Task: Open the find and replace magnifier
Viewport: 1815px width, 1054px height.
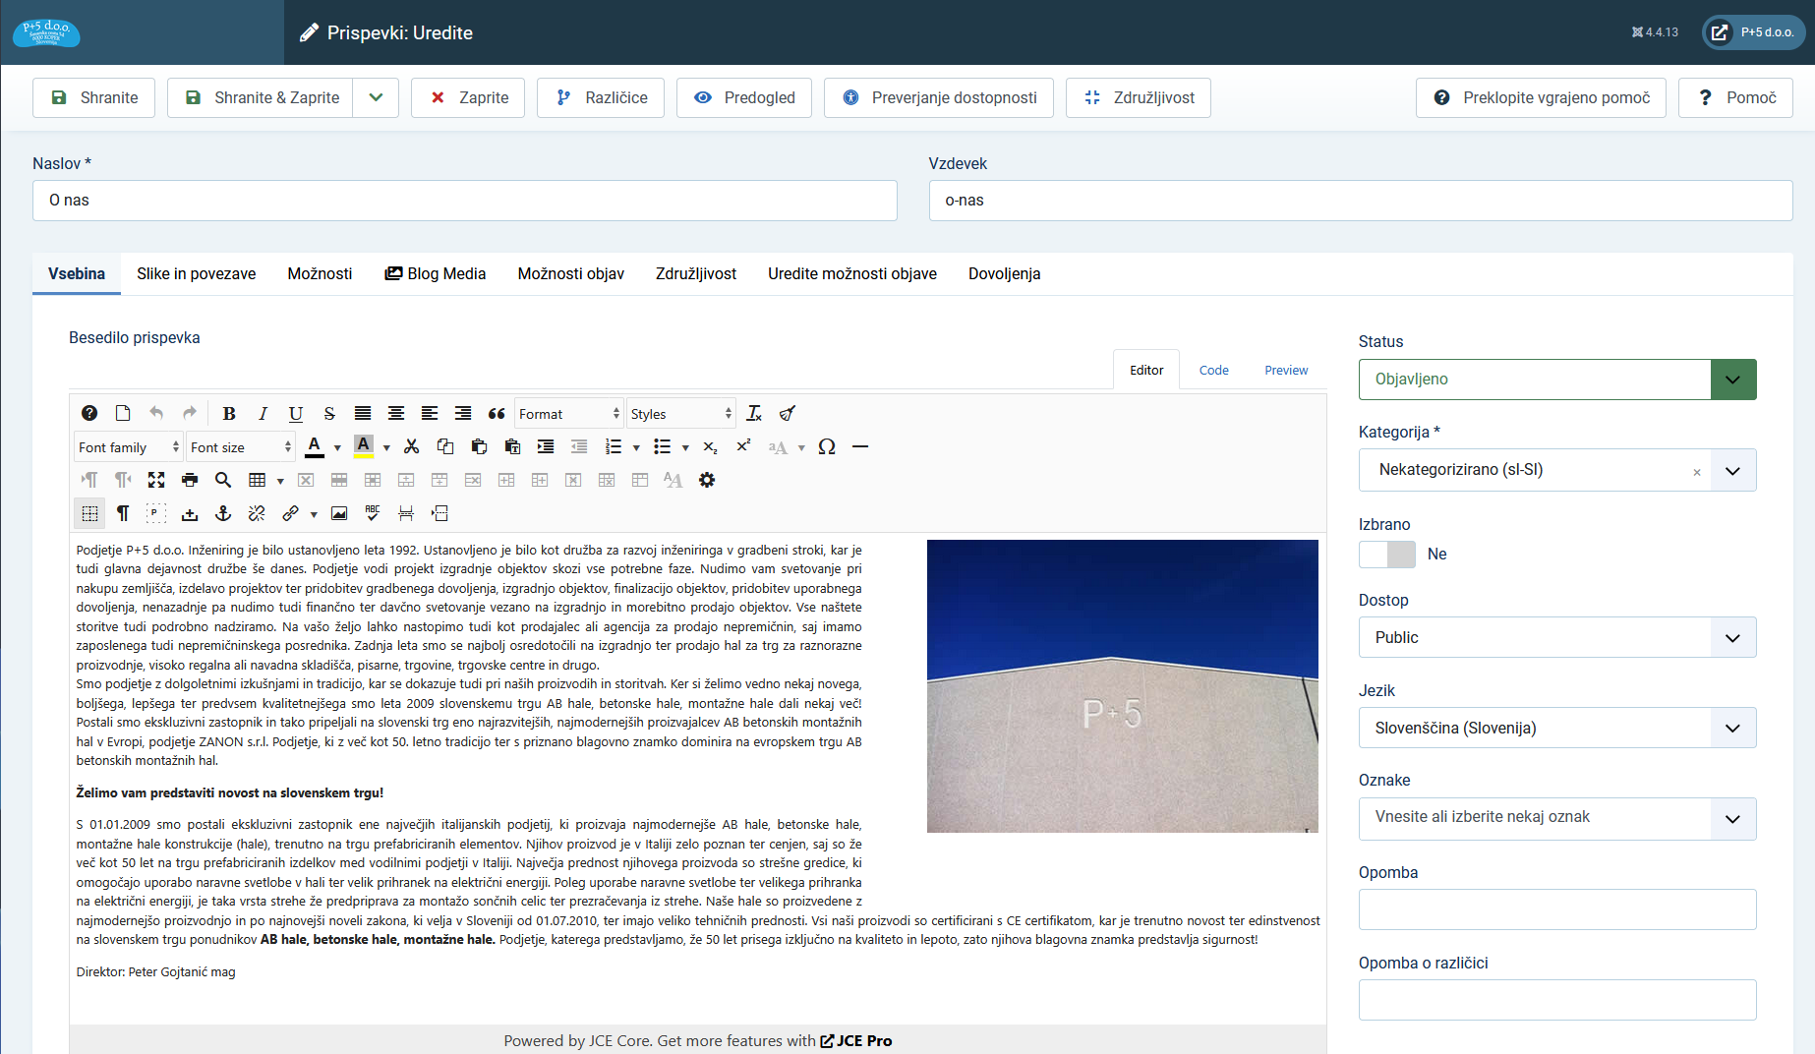Action: coord(223,481)
